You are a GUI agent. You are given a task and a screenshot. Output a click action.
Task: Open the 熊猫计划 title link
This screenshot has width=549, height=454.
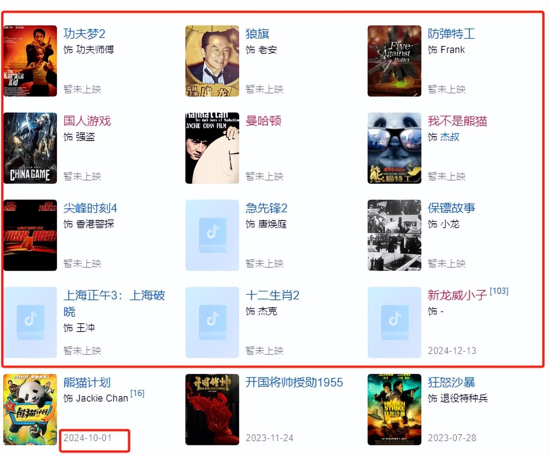pos(87,382)
